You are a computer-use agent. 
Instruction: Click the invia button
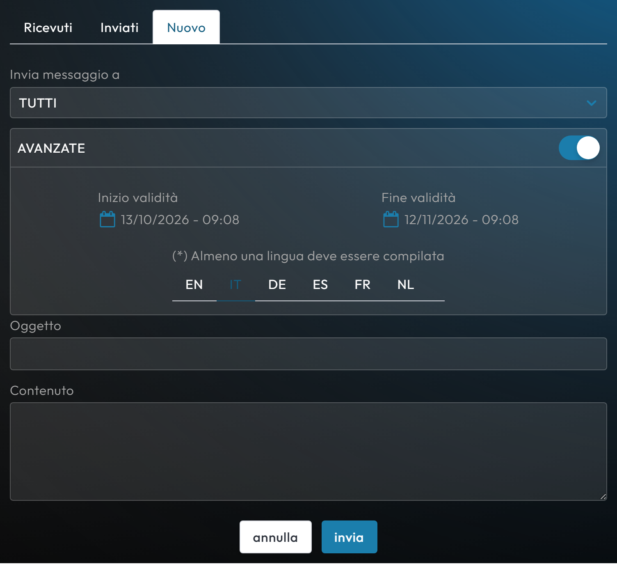coord(350,537)
